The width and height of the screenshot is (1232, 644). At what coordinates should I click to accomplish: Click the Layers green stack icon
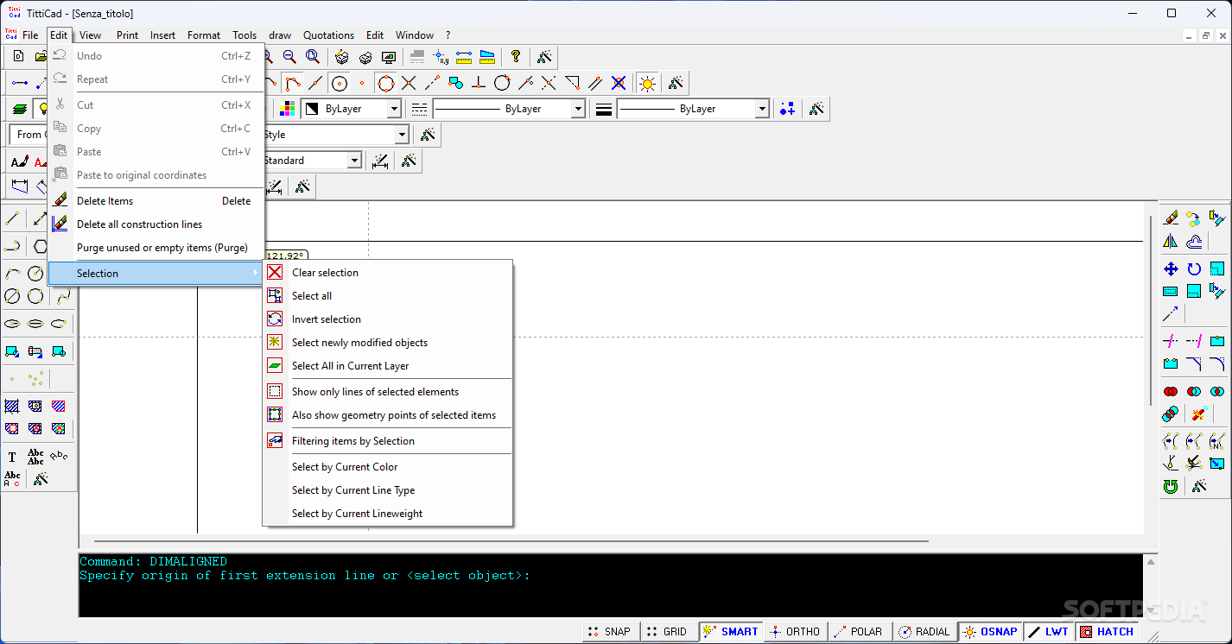20,109
